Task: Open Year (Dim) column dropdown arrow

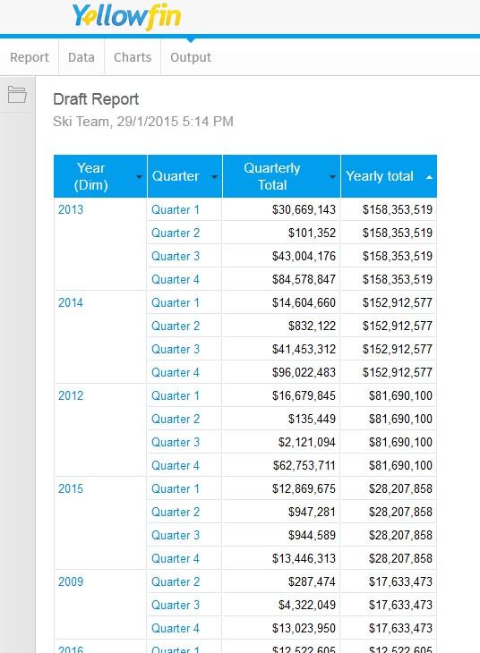Action: pos(139,177)
